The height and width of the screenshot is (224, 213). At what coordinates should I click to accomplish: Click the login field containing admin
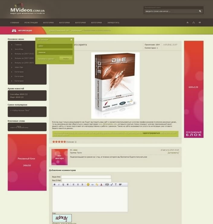55,46
